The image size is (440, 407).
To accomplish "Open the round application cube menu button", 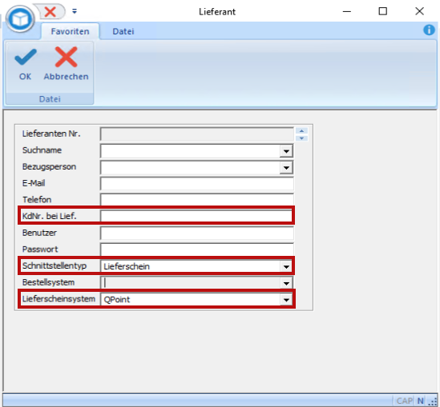I will point(20,19).
